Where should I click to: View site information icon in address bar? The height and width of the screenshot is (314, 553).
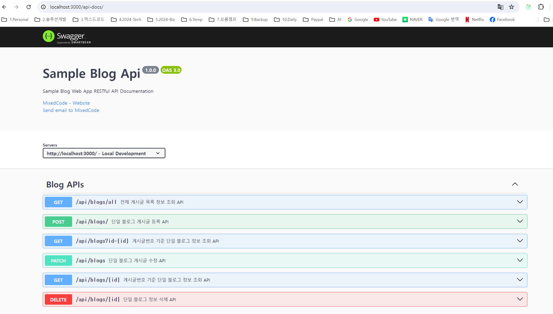[44, 7]
